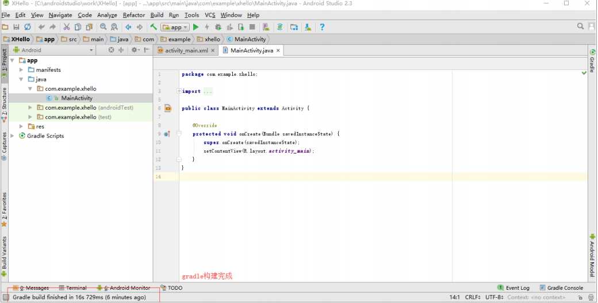Viewport: 598px width, 303px height.
Task: Open the SDK Manager icon
Action: [308, 27]
